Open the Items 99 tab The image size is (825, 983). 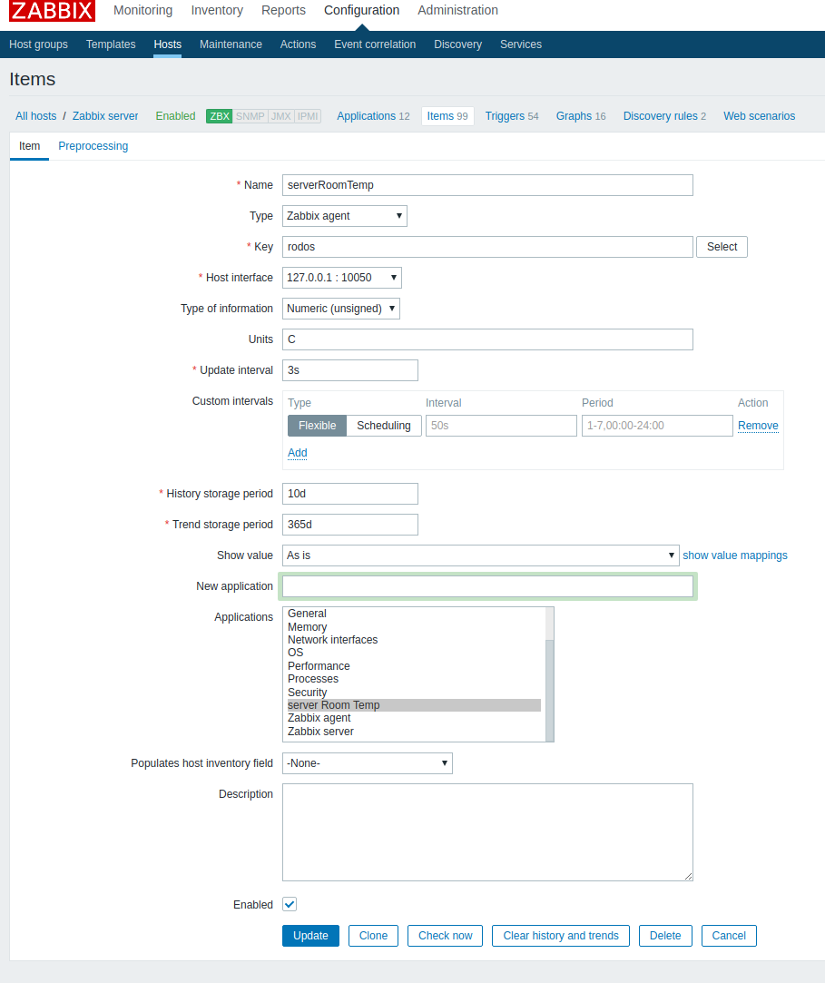447,116
